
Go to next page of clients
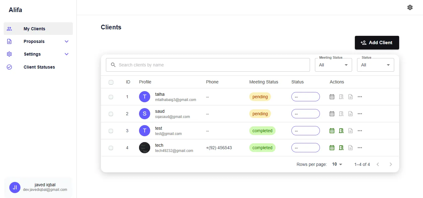click(x=391, y=164)
